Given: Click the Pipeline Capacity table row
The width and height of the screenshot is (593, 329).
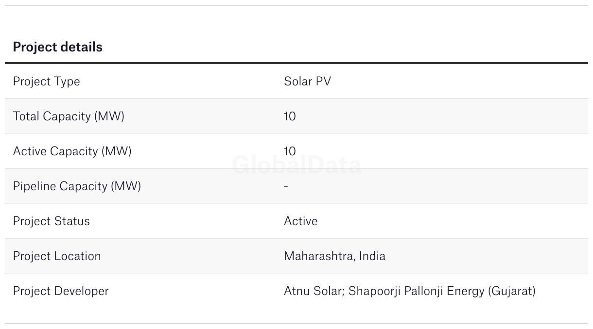Looking at the screenshot, I should (x=296, y=186).
